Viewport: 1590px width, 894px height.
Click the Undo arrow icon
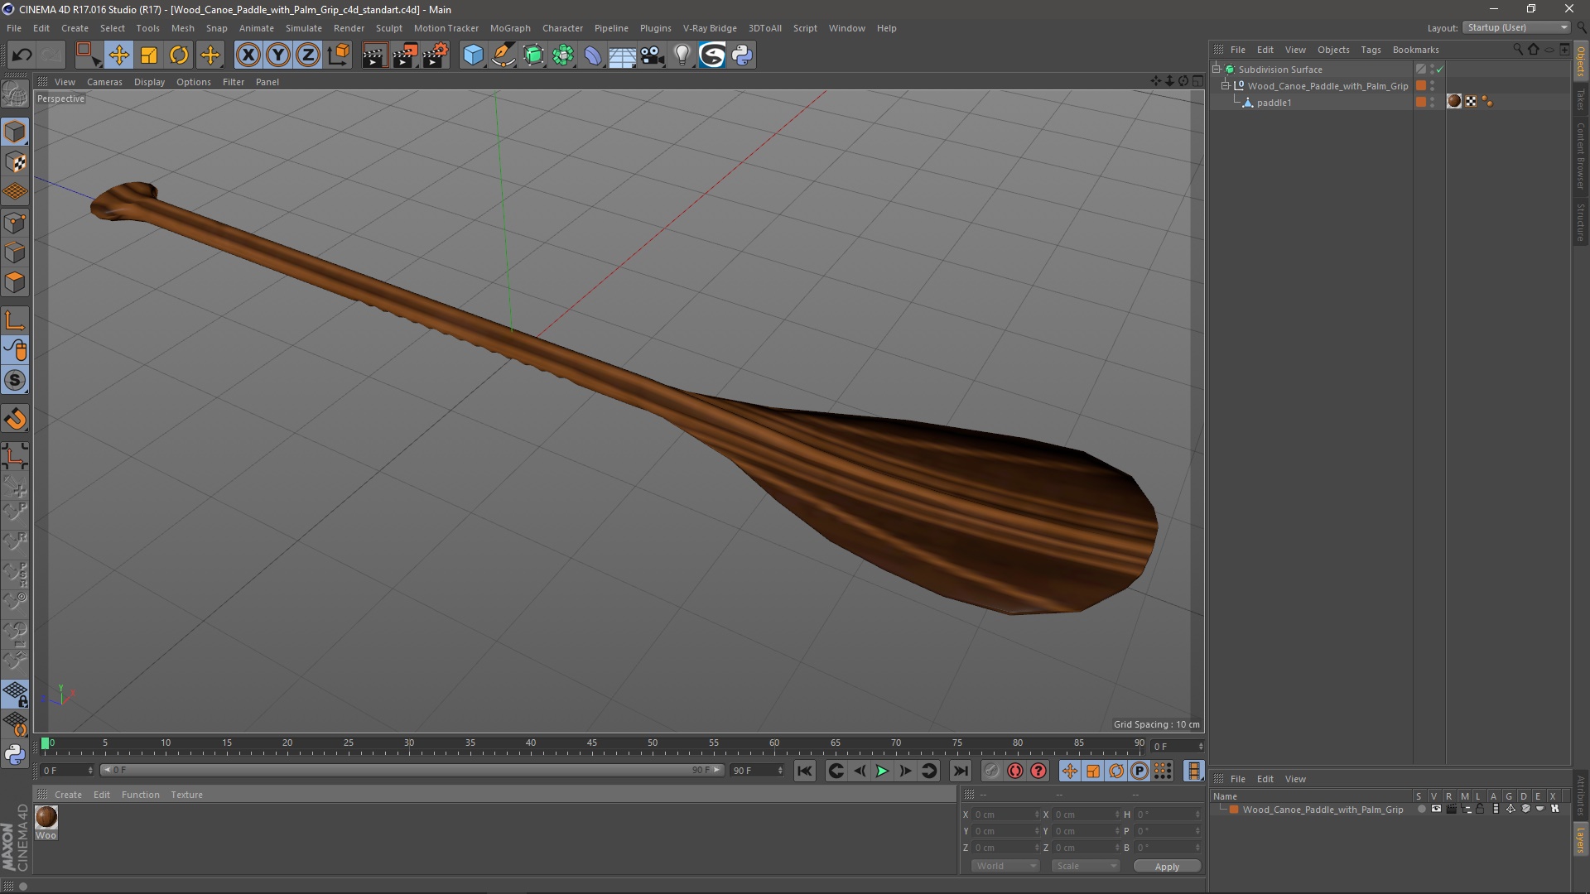click(x=22, y=55)
